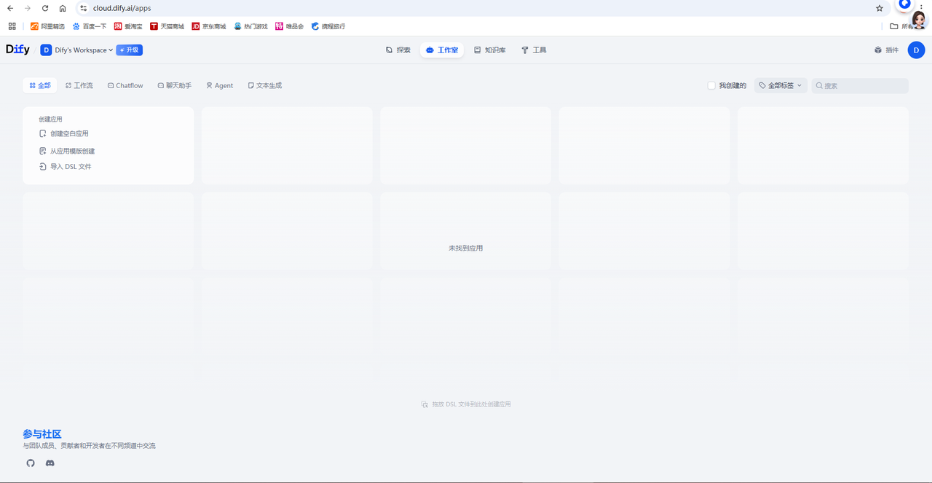
Task: Click the Dify logo
Action: point(18,50)
